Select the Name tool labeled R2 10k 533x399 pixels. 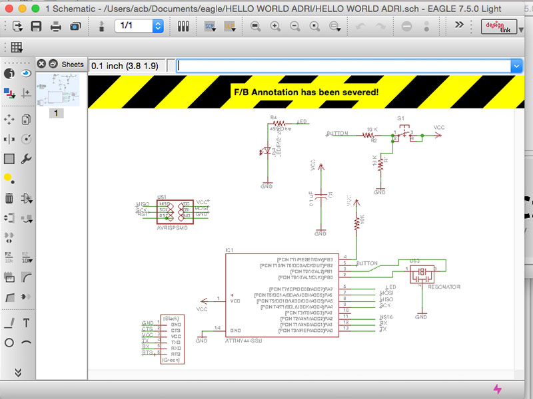pyautogui.click(x=9, y=257)
